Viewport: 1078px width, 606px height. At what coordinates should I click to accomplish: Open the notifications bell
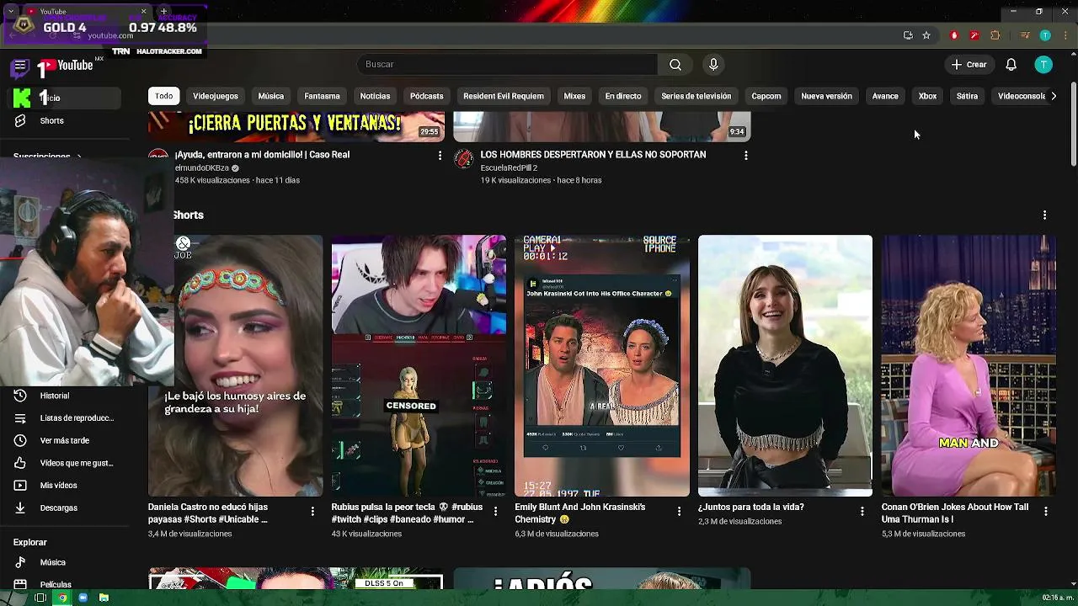(1011, 64)
